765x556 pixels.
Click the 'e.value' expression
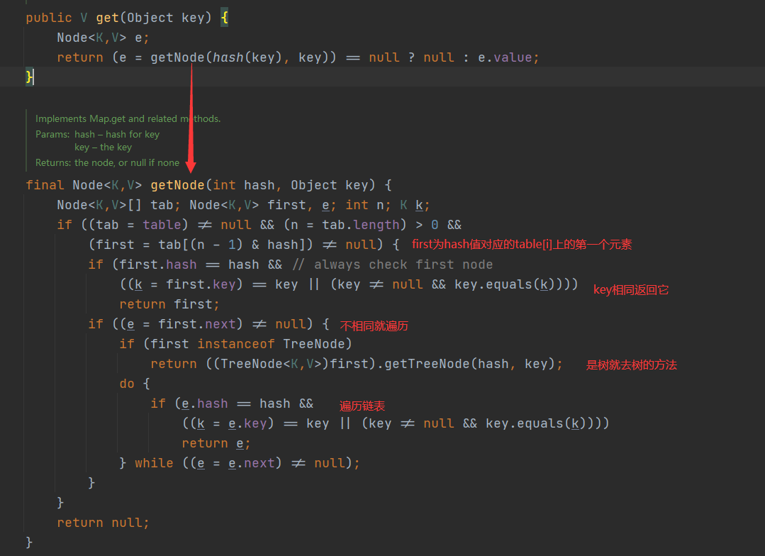coord(505,57)
